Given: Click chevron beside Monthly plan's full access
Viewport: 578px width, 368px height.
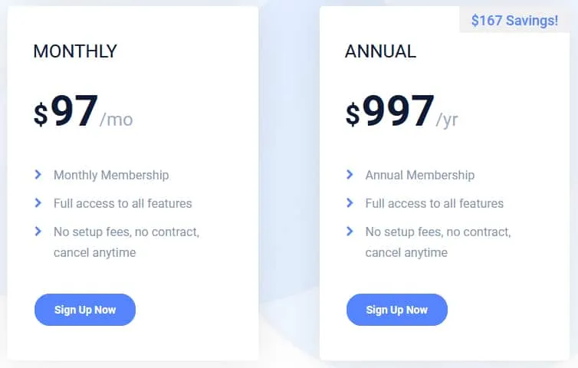Looking at the screenshot, I should point(38,203).
